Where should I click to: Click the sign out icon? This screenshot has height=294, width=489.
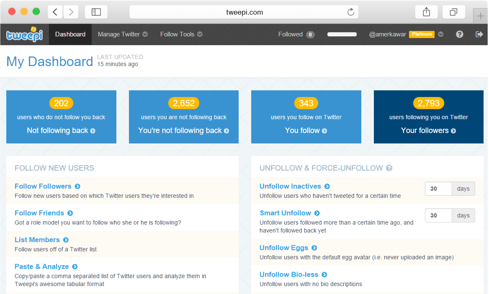click(x=479, y=34)
